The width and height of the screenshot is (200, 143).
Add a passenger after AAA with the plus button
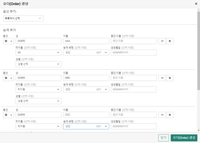click(170, 41)
